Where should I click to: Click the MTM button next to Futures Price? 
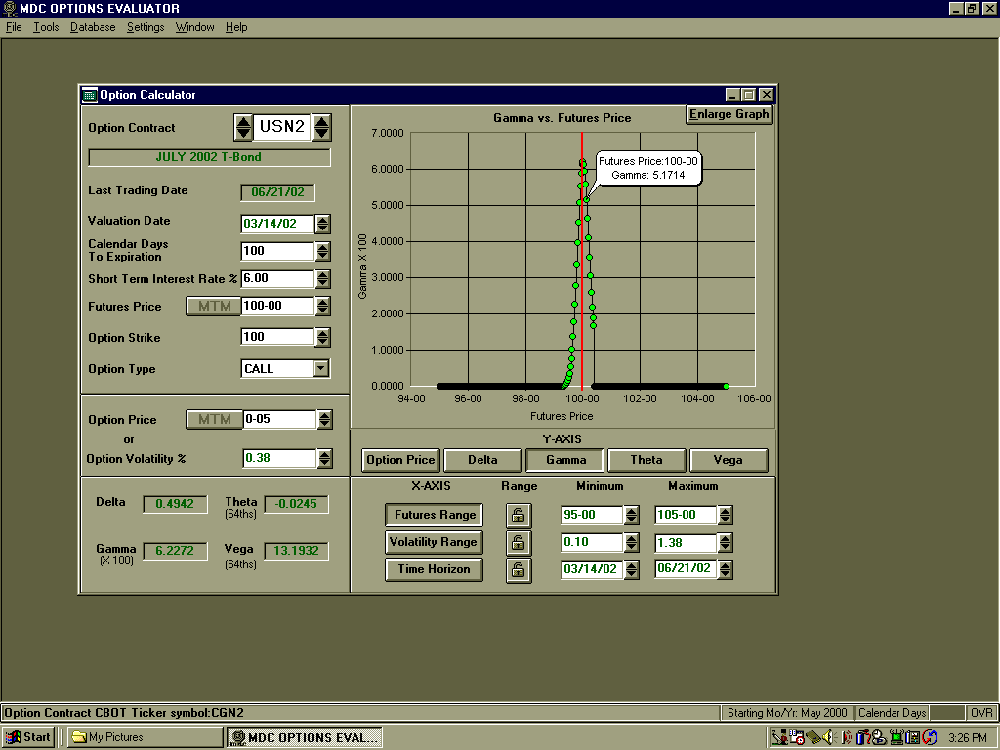click(x=214, y=306)
